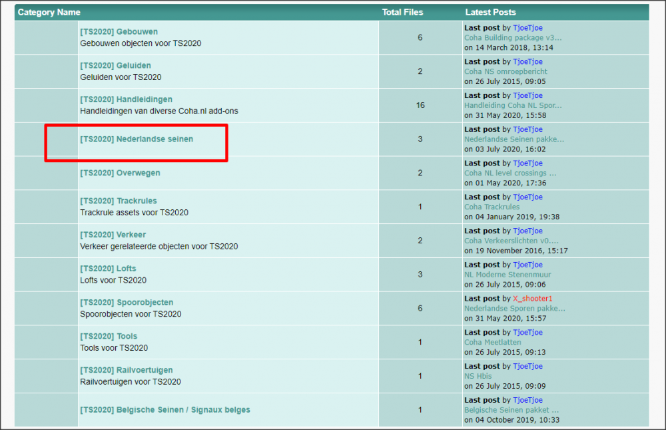Open the [TS2020] Verkeer category
Image resolution: width=666 pixels, height=430 pixels.
[x=113, y=235]
